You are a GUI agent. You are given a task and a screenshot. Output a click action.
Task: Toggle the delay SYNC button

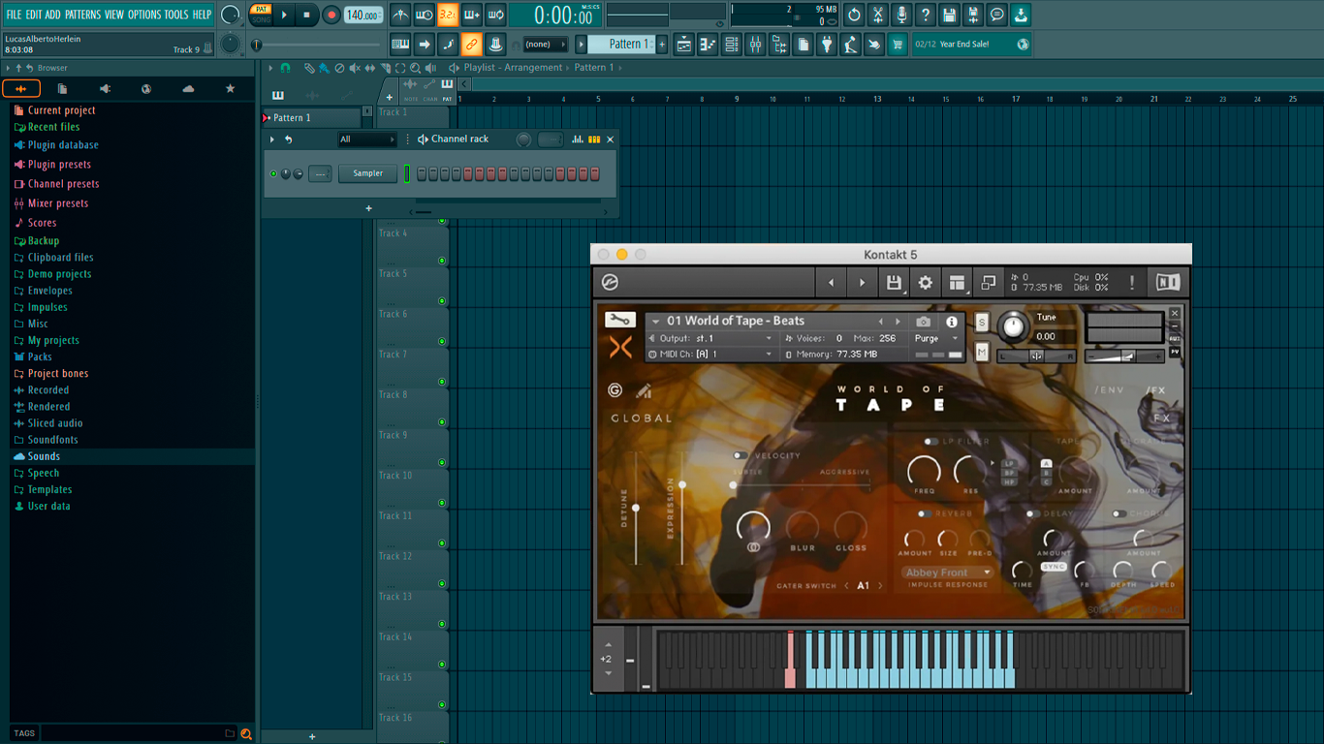[1054, 567]
